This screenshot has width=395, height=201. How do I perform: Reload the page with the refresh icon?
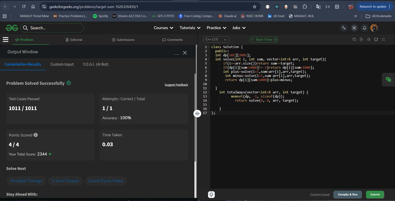(24, 7)
